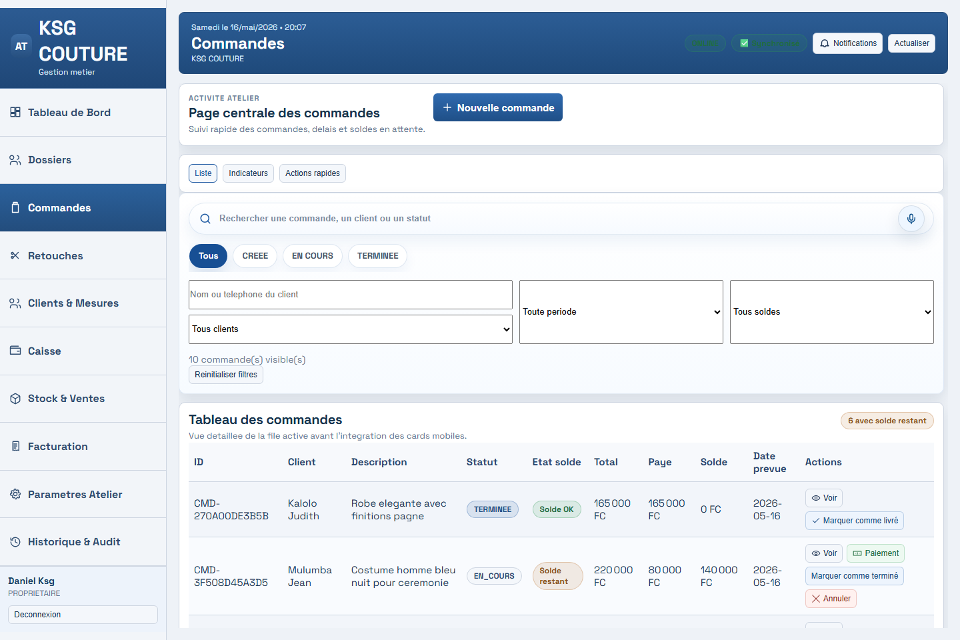Click the Statut column header
Image resolution: width=960 pixels, height=640 pixels.
click(x=482, y=462)
